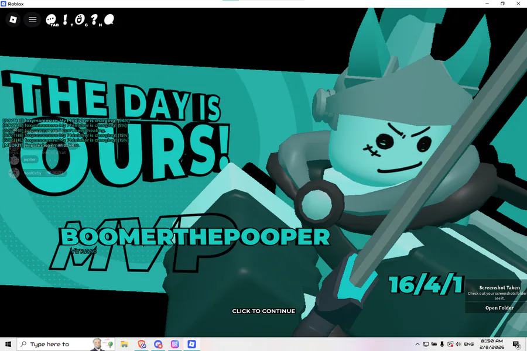
Task: Open the Windows Start menu
Action: pos(8,345)
